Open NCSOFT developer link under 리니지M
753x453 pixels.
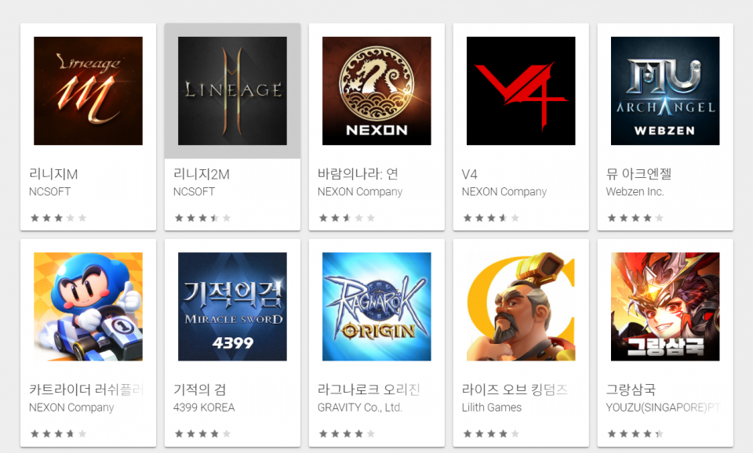(50, 191)
